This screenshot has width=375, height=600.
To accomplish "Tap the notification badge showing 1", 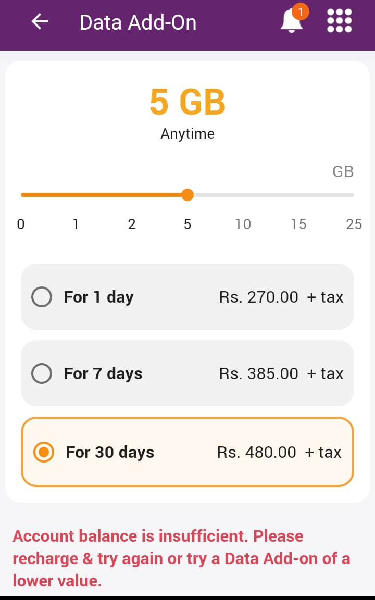I will coord(301,12).
